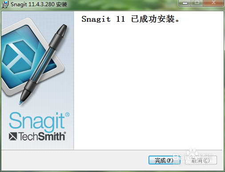Maximize the Snagit installer window
Screen dimensions: 225x172
[197, 3]
